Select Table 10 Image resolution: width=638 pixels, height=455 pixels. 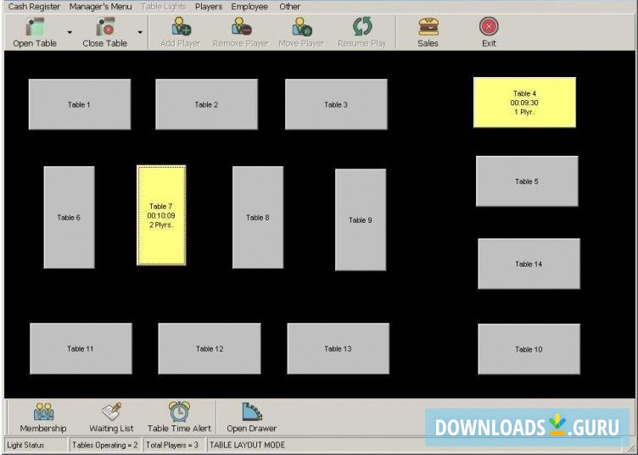(529, 349)
